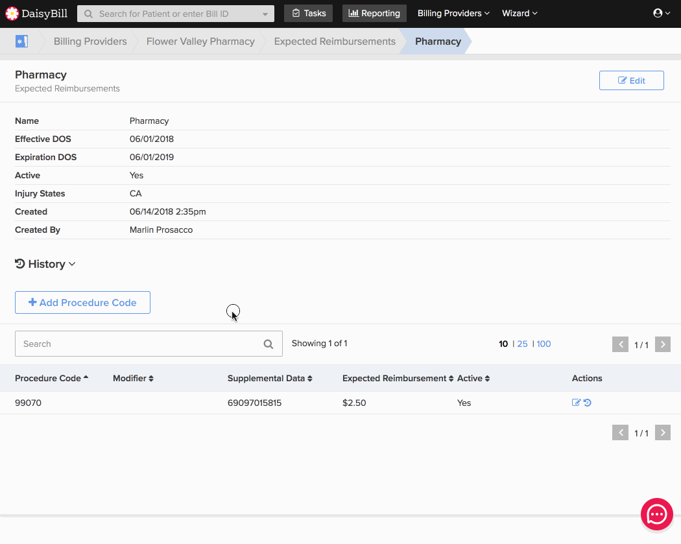
Task: Focus the procedure code Search field
Action: point(149,344)
